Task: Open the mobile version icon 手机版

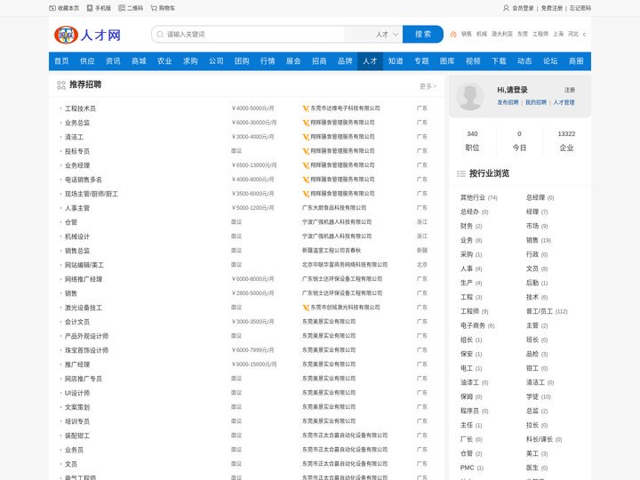Action: point(90,8)
